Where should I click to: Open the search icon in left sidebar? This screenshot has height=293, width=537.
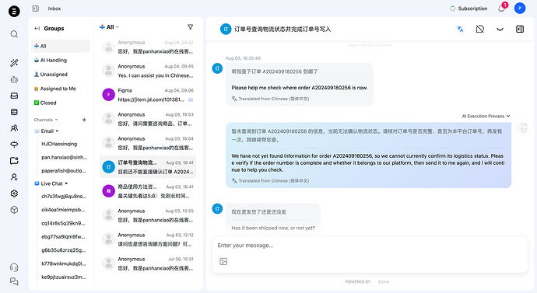point(14,34)
